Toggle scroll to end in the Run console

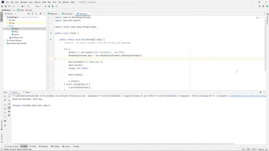tap(9, 108)
